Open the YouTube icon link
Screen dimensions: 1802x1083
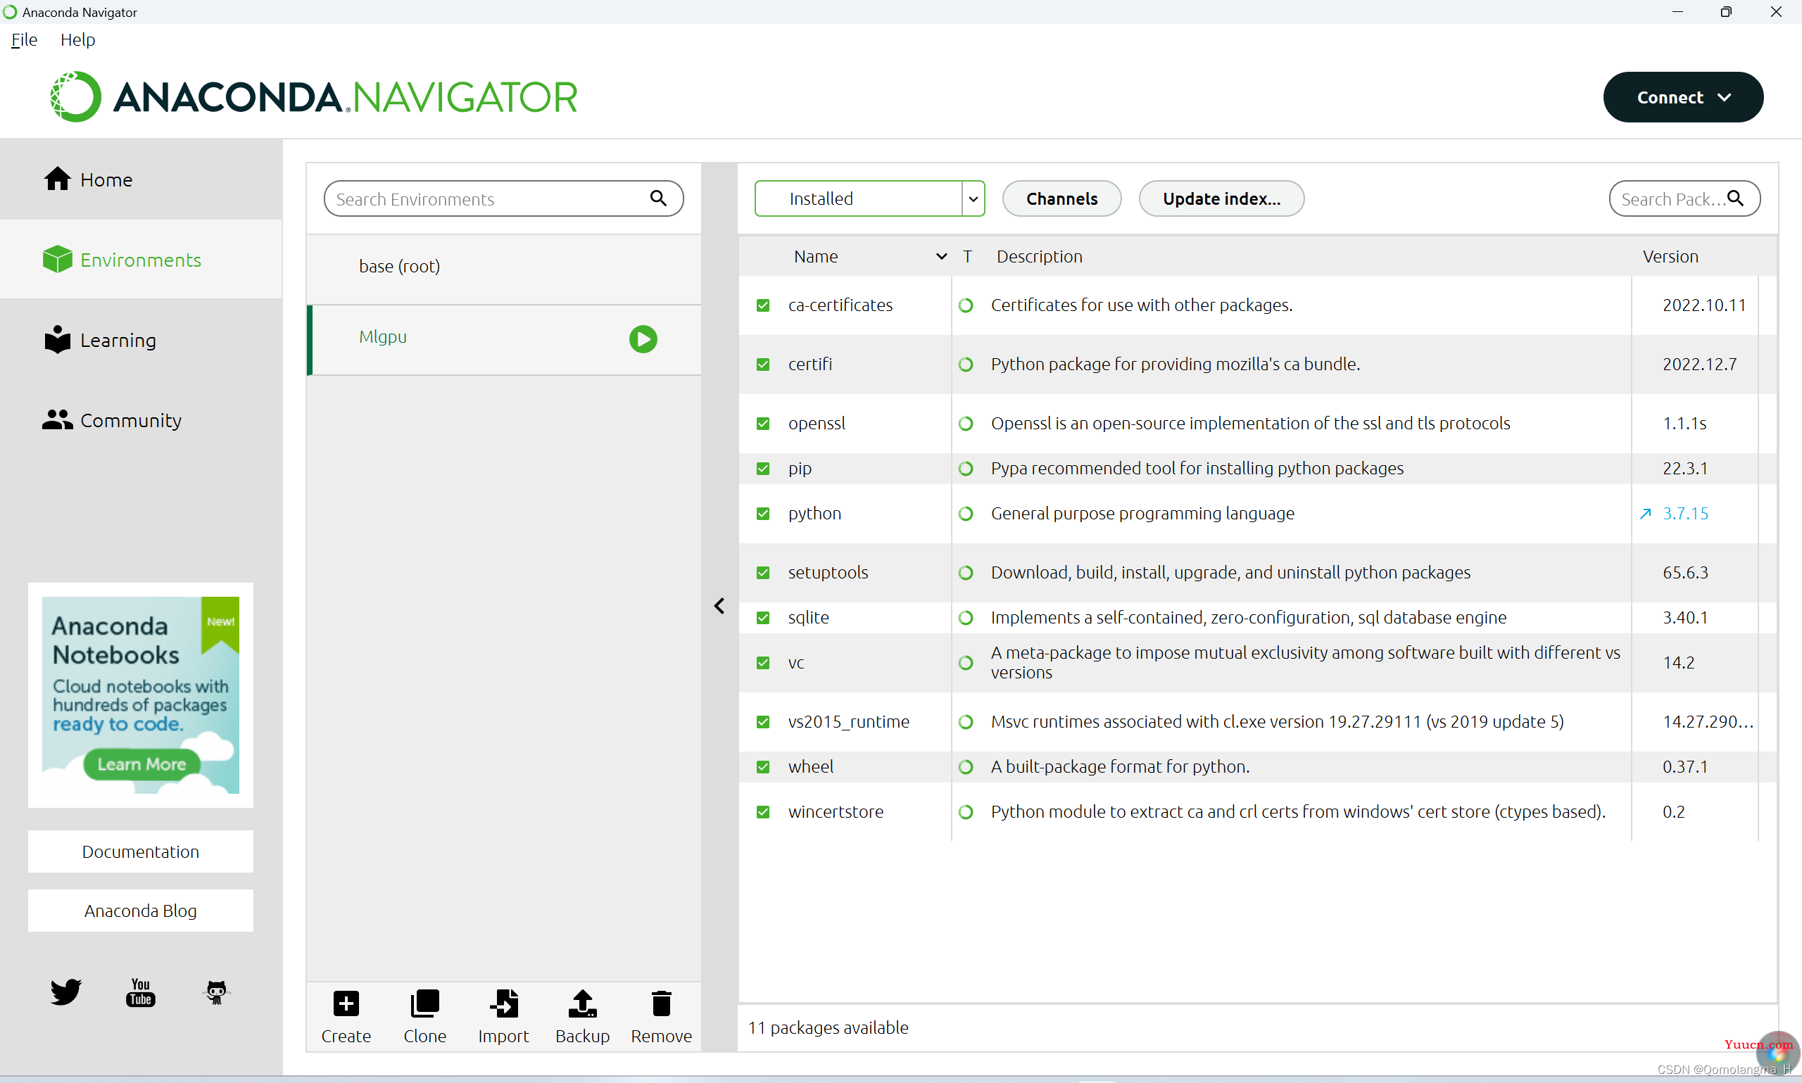pyautogui.click(x=141, y=992)
